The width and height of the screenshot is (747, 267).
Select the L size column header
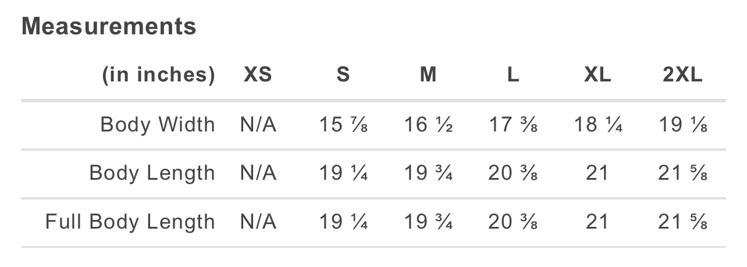[x=513, y=75]
